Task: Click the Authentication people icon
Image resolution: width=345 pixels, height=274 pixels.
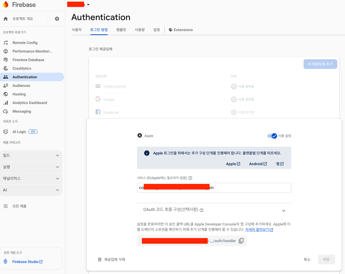Action: click(x=6, y=77)
